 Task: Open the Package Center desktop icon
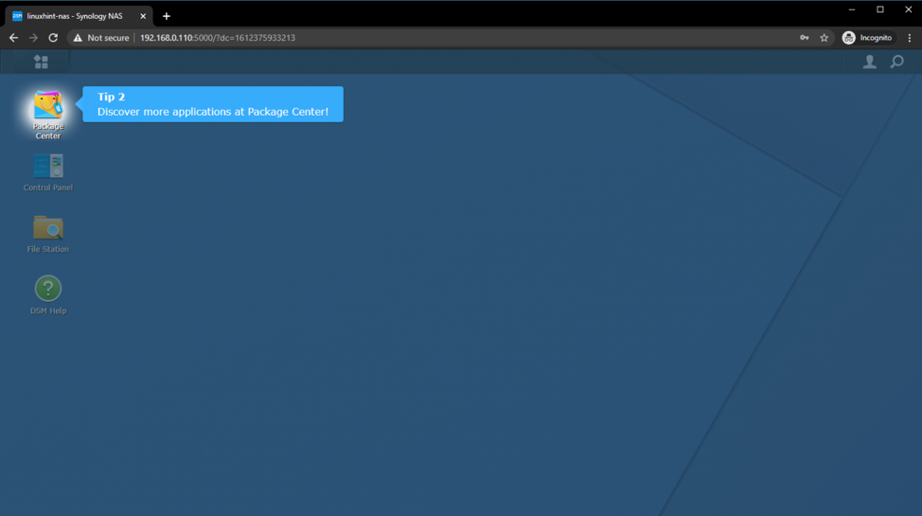[x=47, y=115]
